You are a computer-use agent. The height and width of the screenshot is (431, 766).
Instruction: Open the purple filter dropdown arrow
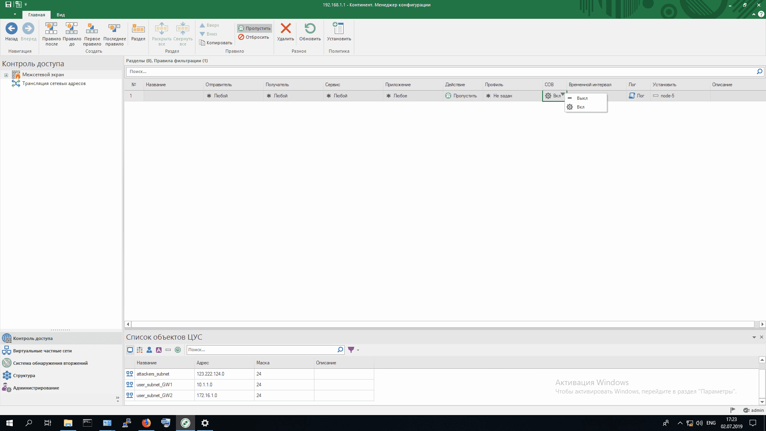pyautogui.click(x=358, y=350)
